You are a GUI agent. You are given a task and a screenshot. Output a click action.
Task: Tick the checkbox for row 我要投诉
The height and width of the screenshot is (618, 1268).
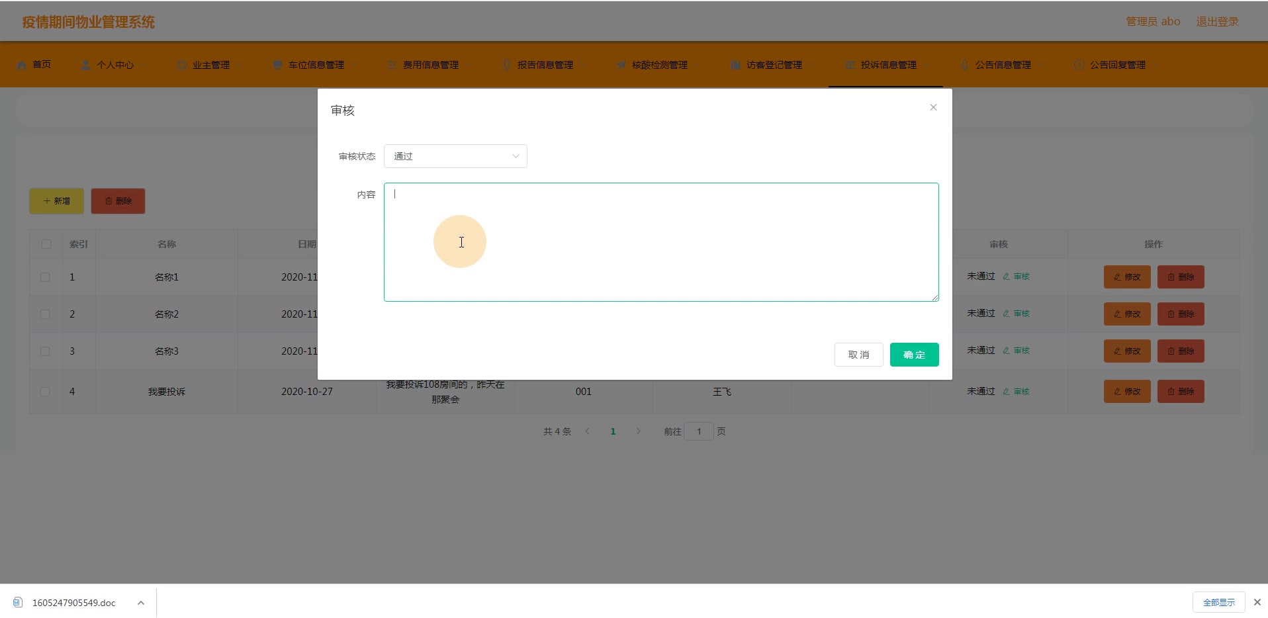coord(45,392)
